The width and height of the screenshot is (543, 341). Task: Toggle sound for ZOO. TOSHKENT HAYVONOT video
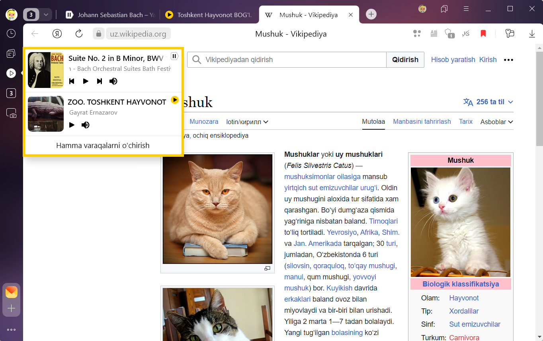86,125
